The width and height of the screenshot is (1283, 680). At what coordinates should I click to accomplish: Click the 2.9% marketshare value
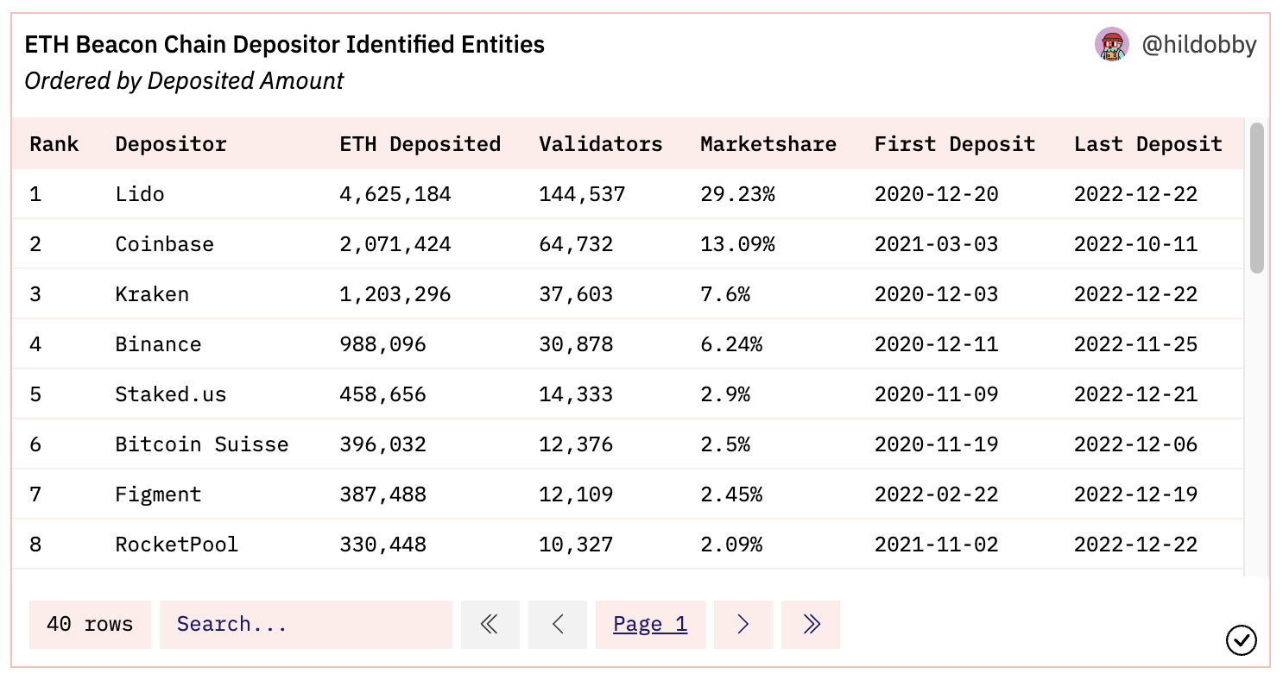[725, 394]
